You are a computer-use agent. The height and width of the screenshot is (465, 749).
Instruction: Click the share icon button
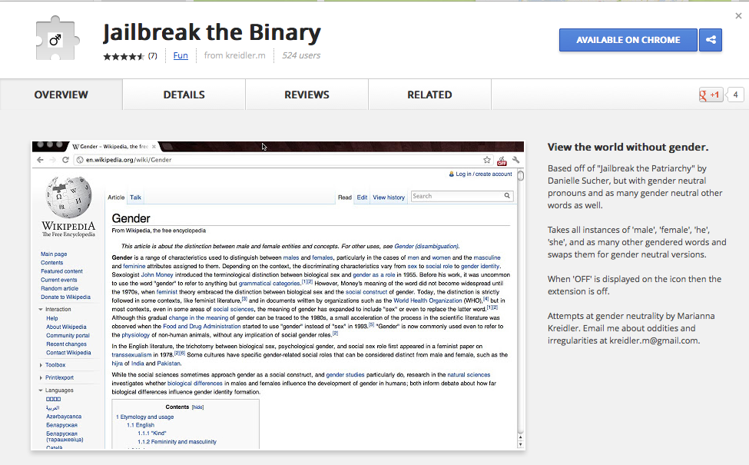(x=711, y=40)
